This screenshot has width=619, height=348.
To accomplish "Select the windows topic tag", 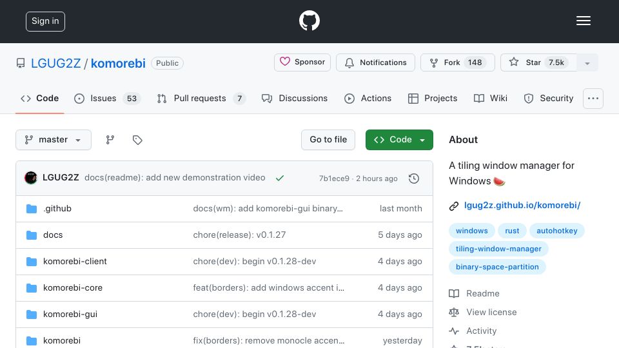I will coord(472,231).
